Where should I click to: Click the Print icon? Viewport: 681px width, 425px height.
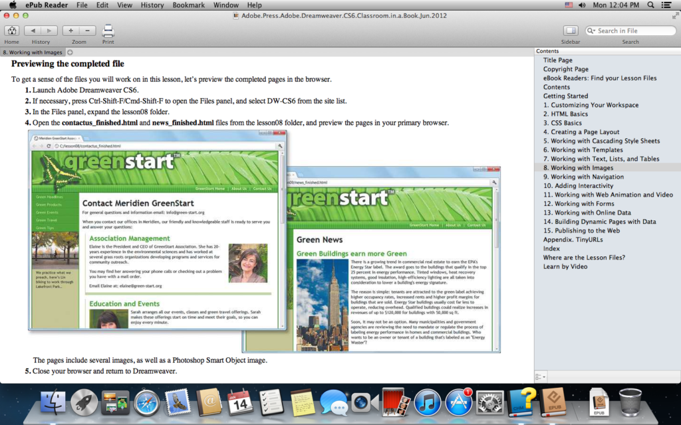click(x=108, y=31)
